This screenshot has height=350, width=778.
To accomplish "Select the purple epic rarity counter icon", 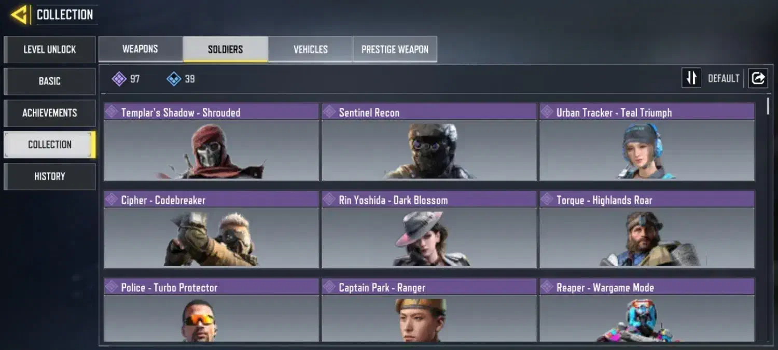I will 119,79.
